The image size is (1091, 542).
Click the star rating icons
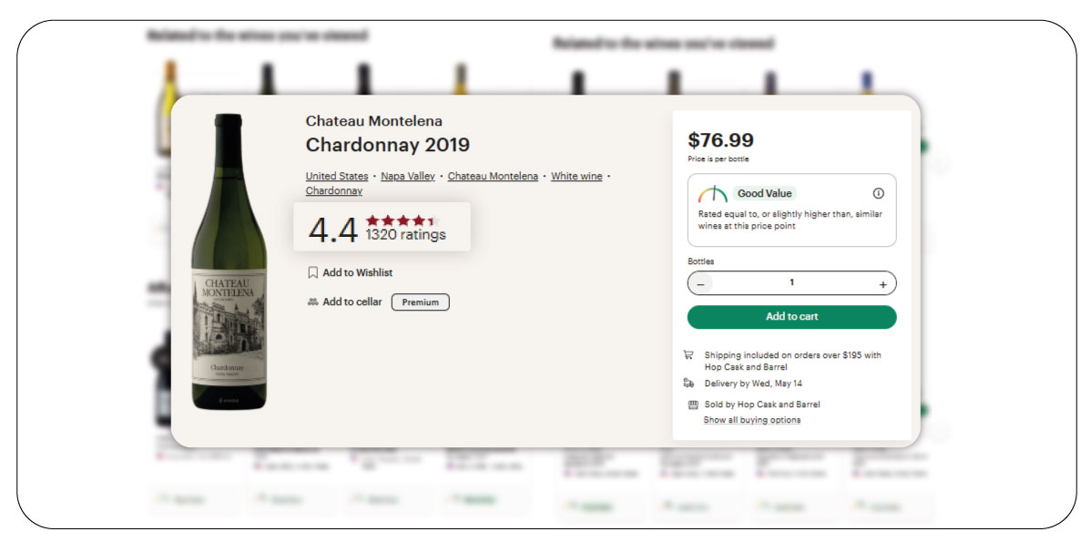click(400, 220)
